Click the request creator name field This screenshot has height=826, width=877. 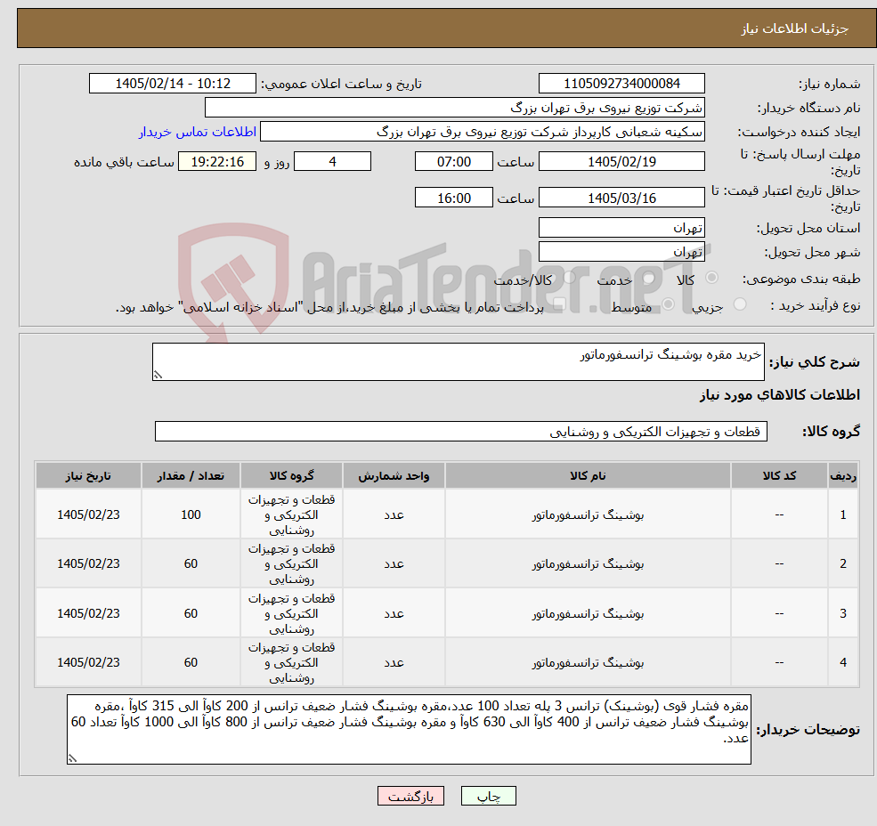coord(482,132)
